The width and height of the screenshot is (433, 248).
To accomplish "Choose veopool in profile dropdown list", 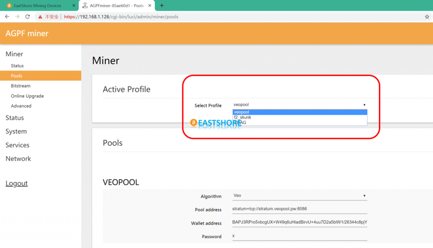I will tap(299, 112).
